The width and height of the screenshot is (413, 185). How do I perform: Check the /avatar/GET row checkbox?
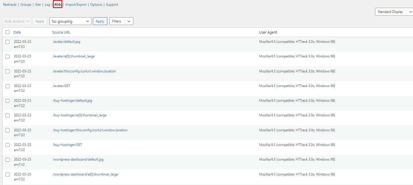coord(7,86)
